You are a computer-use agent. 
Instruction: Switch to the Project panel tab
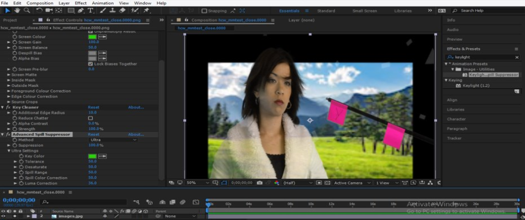coord(10,20)
